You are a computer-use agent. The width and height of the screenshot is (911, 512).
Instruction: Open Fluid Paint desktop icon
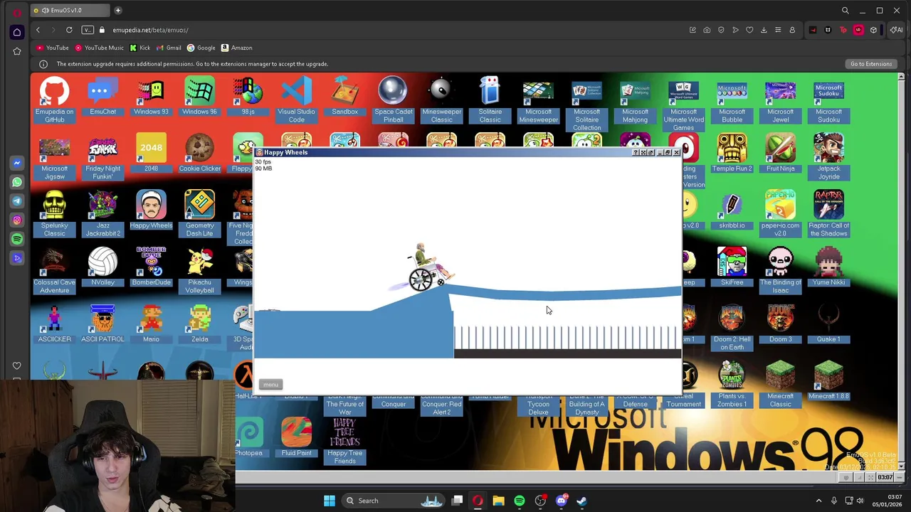coord(296,437)
